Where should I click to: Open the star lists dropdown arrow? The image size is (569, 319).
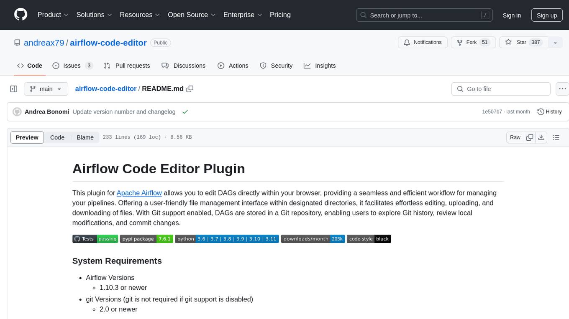pos(555,43)
